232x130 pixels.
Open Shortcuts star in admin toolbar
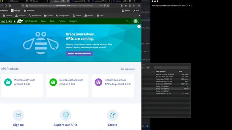point(29,10)
